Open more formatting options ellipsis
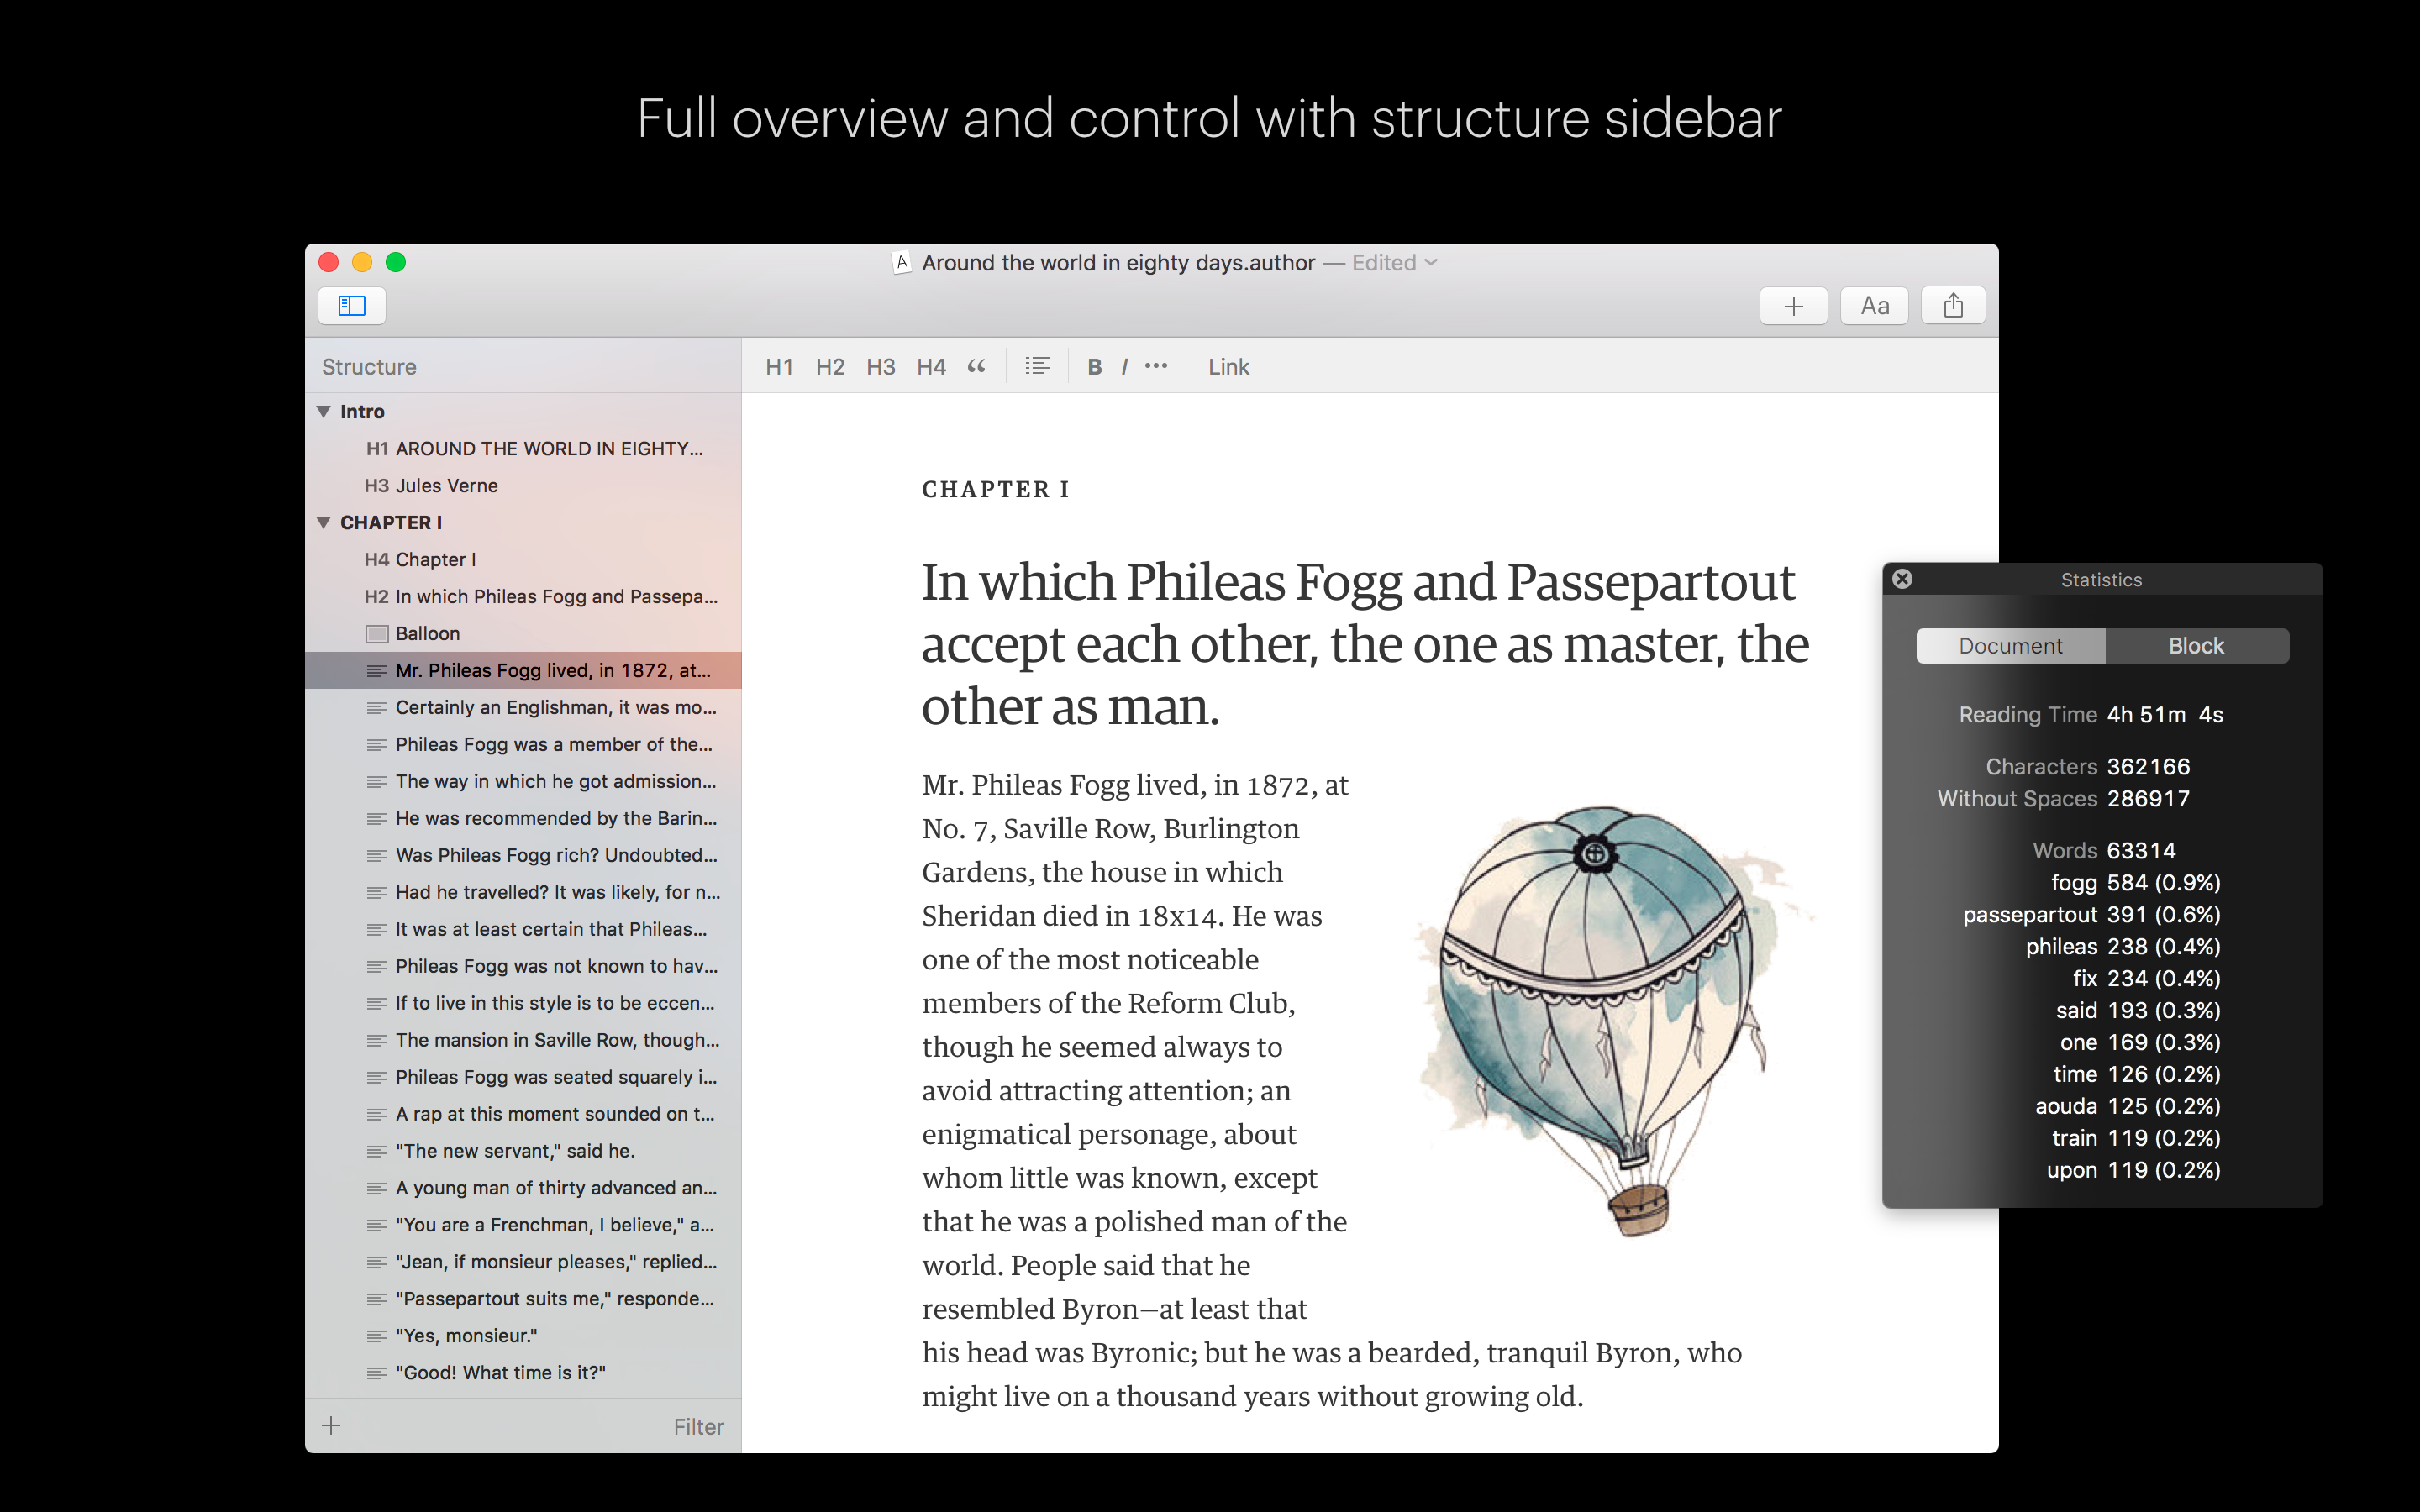The height and width of the screenshot is (1512, 2420). (x=1156, y=366)
